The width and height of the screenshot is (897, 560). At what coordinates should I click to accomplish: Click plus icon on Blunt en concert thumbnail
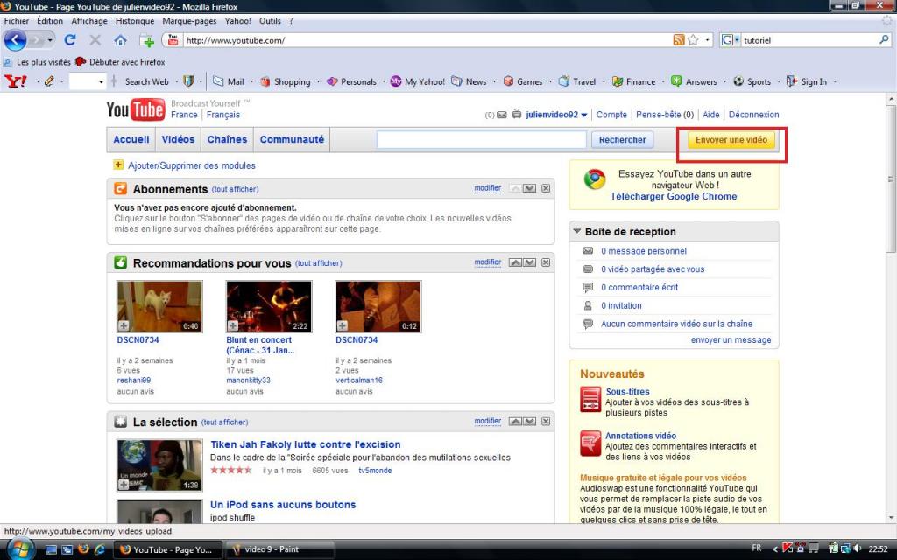tap(233, 325)
